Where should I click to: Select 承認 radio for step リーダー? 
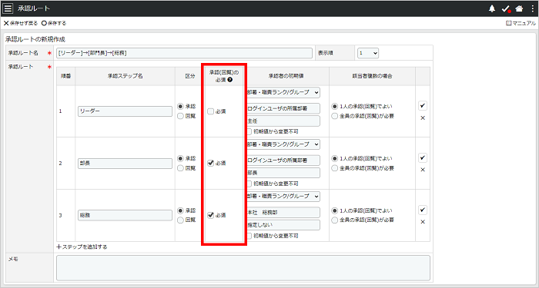click(180, 107)
